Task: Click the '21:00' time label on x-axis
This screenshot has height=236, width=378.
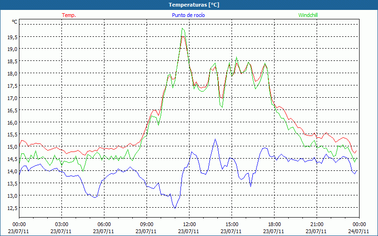Action: pos(317,225)
